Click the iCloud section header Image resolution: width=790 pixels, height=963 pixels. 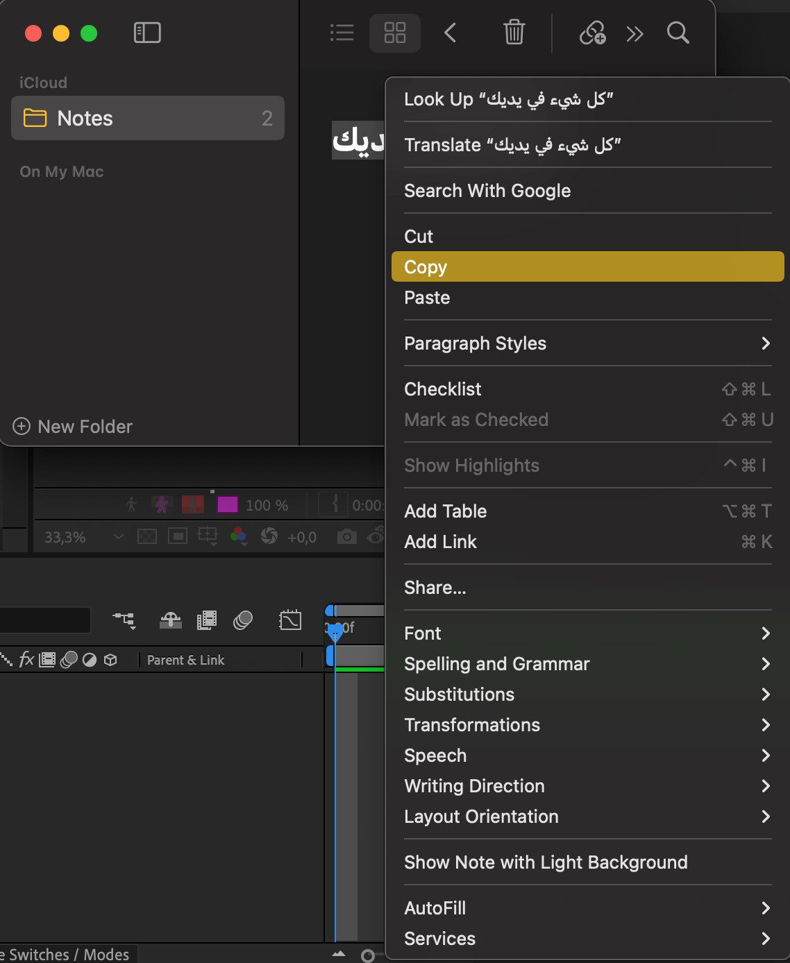point(43,83)
